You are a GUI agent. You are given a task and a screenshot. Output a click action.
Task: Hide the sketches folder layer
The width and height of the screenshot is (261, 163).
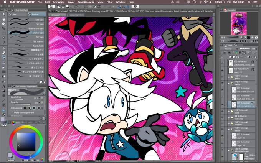[222, 117]
